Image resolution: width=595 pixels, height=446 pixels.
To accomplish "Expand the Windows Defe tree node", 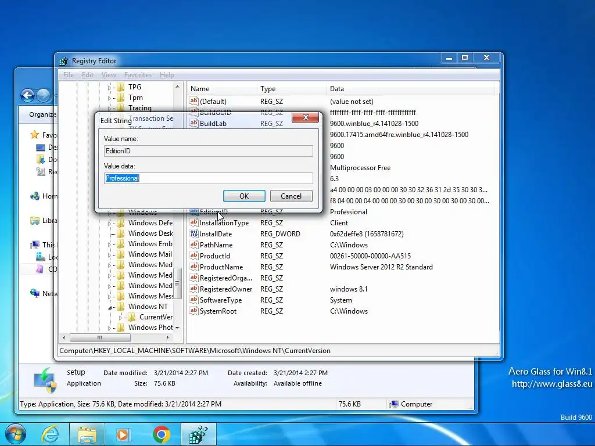I will click(109, 224).
